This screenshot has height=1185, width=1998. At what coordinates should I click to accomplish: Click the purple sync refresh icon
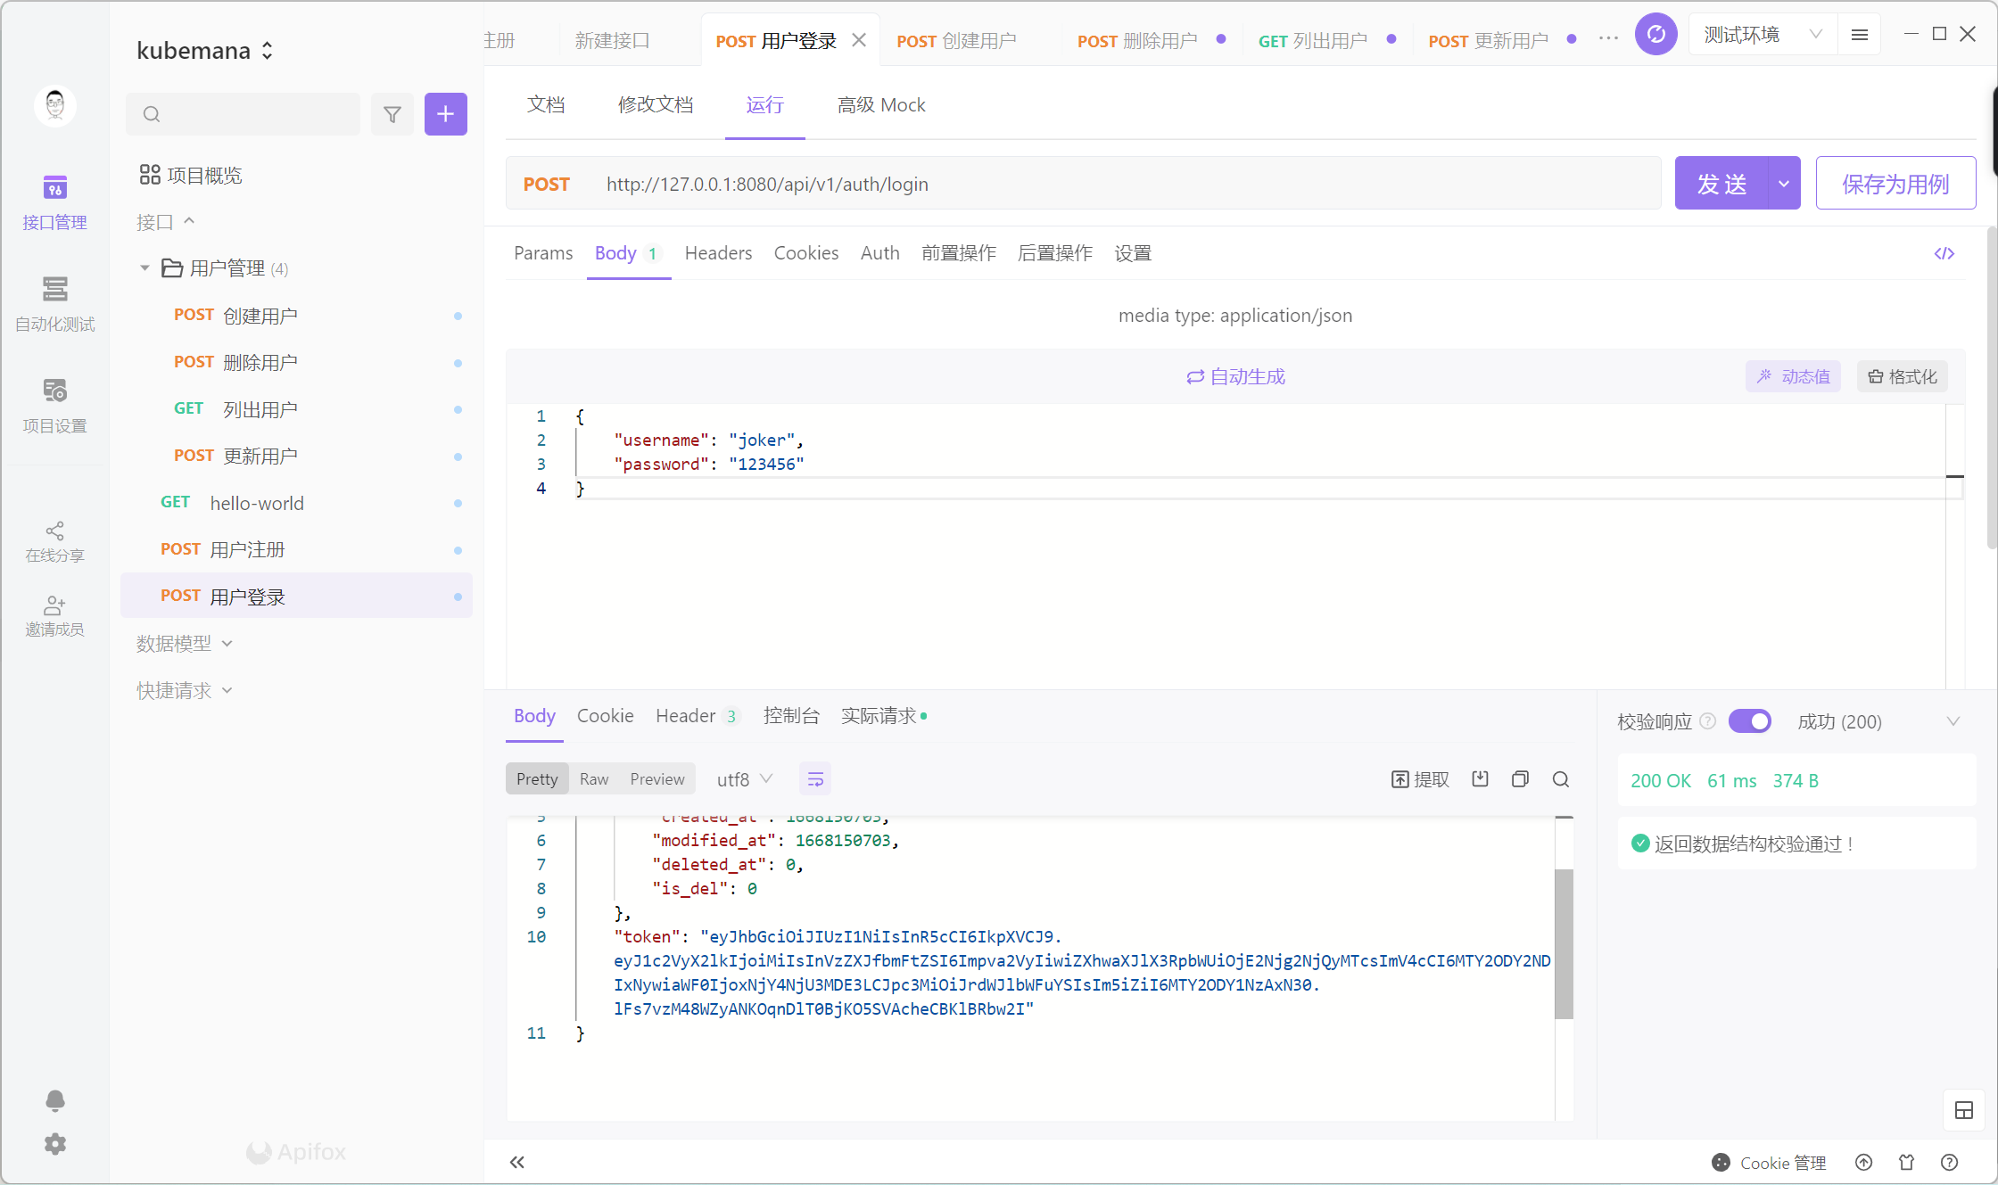pyautogui.click(x=1656, y=34)
